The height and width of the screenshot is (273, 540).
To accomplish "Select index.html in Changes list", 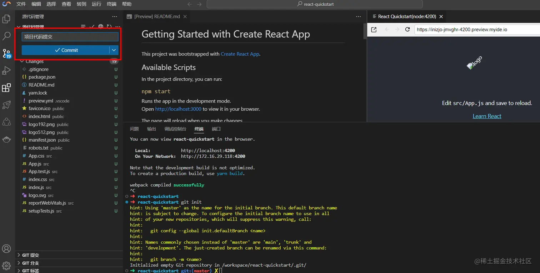I will [x=69, y=116].
